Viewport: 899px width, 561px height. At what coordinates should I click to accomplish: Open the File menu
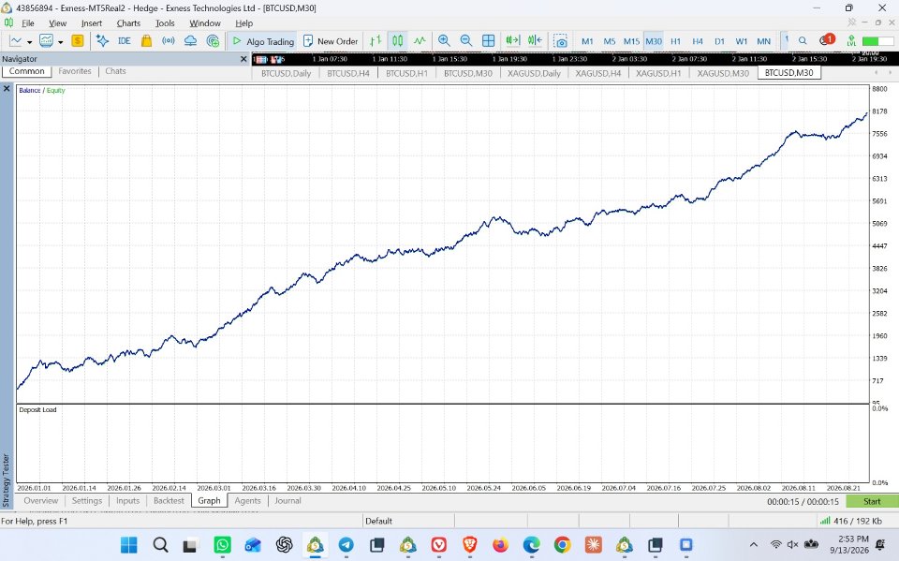point(27,22)
